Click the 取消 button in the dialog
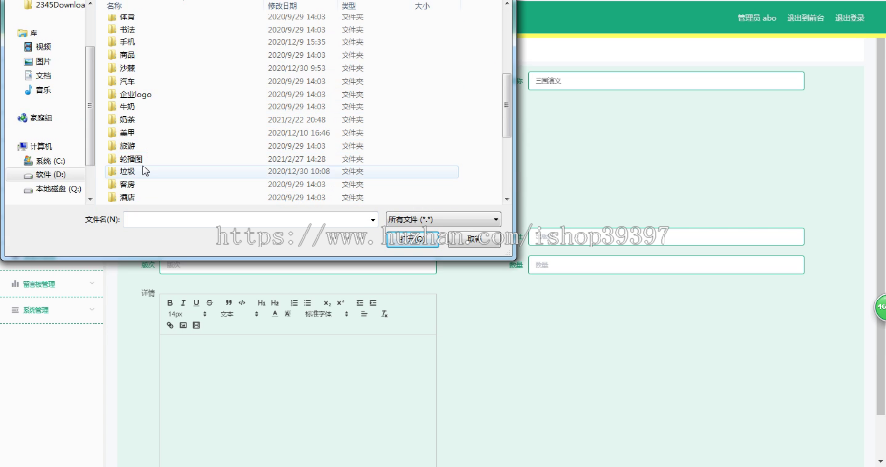Viewport: 886px width, 467px height. [475, 239]
